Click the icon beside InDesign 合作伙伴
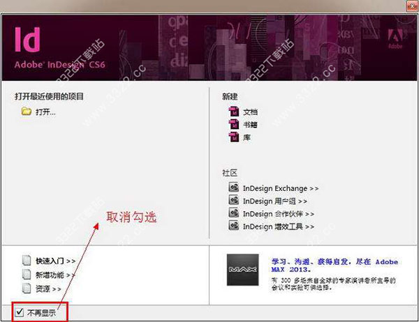Image resolution: width=419 pixels, height=322 pixels. coord(233,213)
